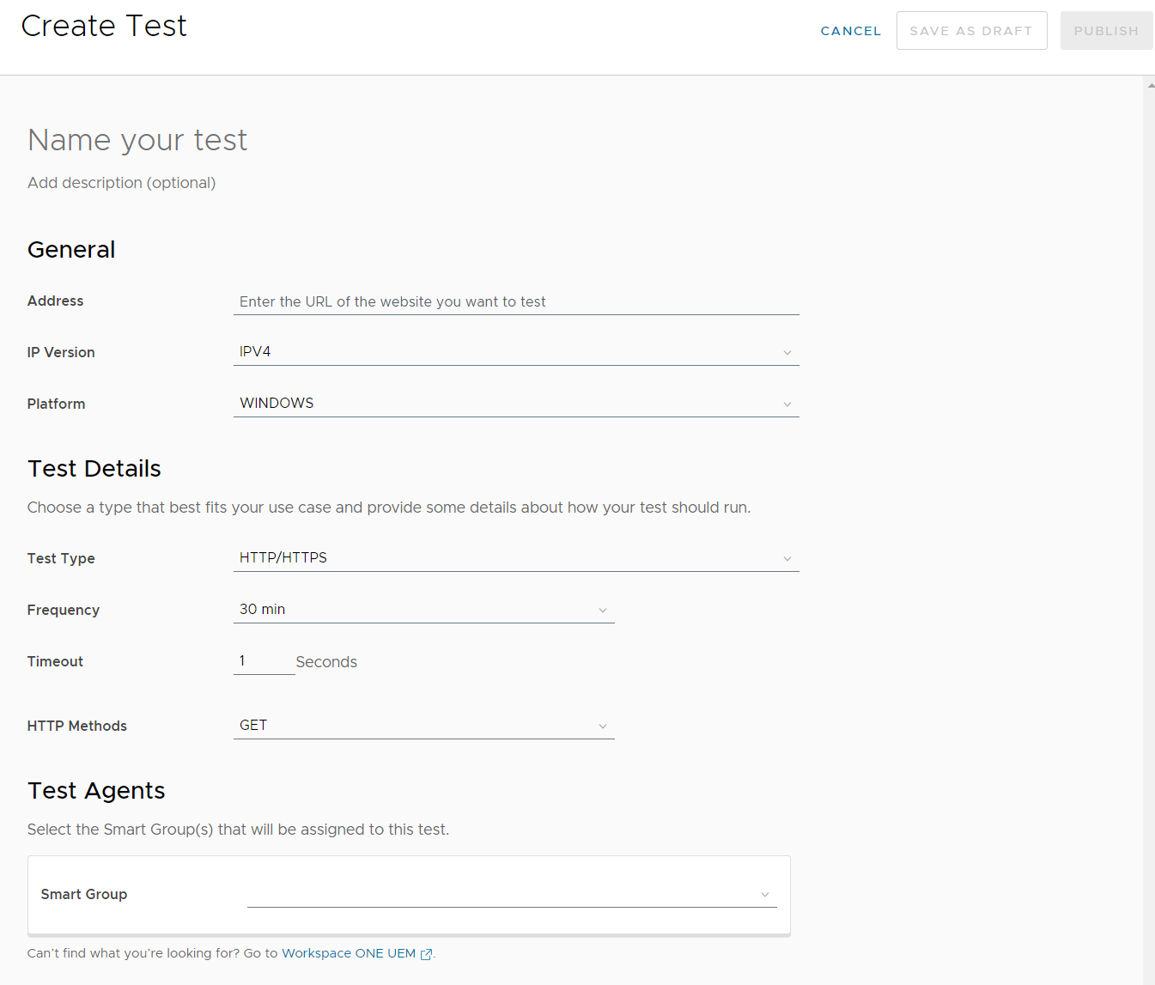Click the Smart Group label

(84, 895)
